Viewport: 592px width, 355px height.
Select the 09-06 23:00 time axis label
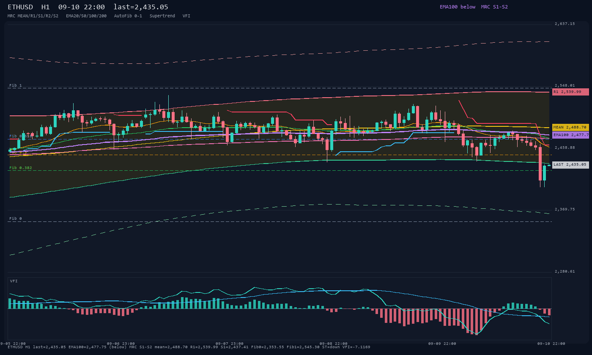121,344
